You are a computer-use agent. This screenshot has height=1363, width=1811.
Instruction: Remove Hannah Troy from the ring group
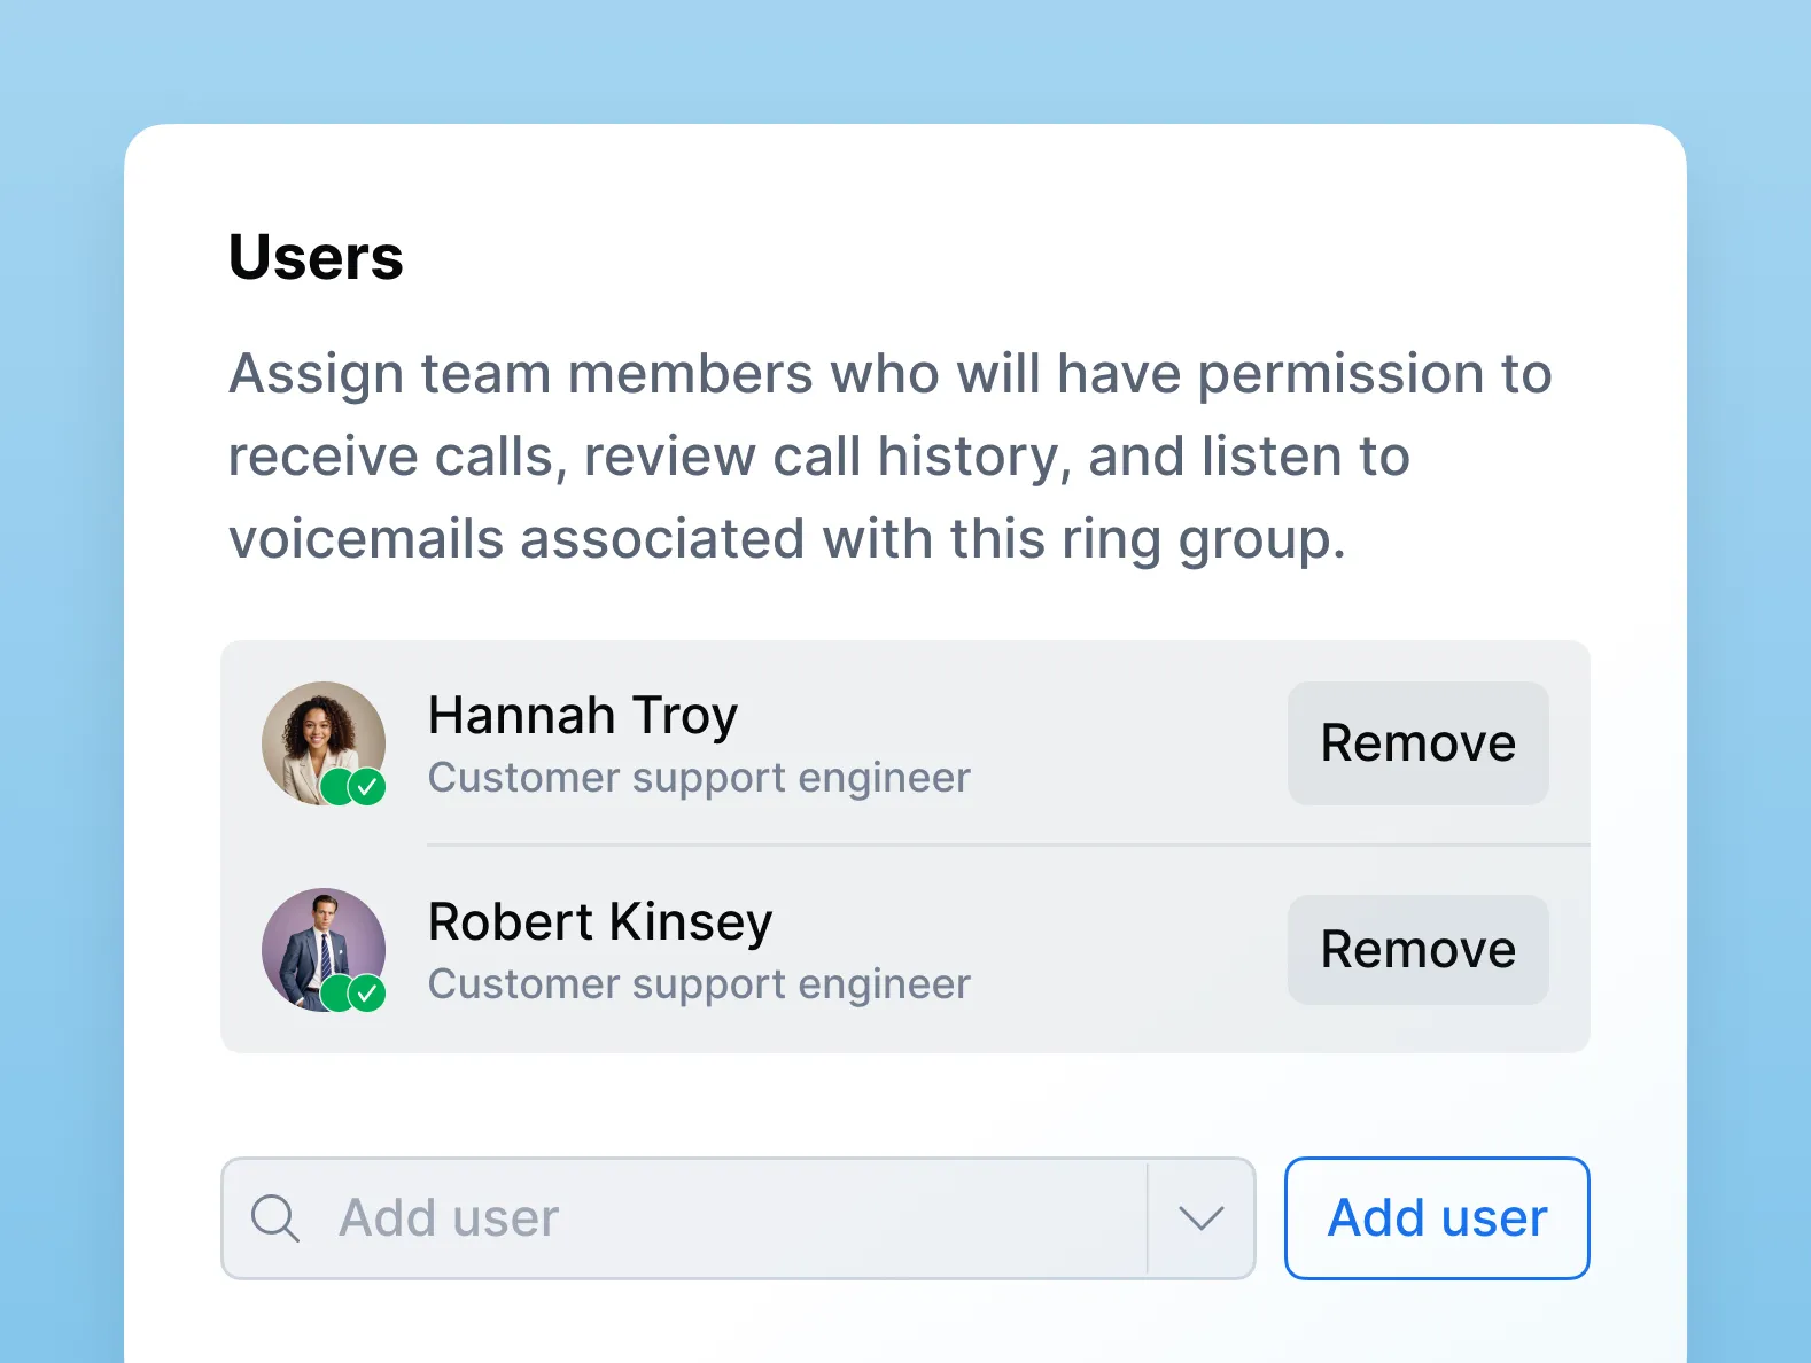point(1417,743)
